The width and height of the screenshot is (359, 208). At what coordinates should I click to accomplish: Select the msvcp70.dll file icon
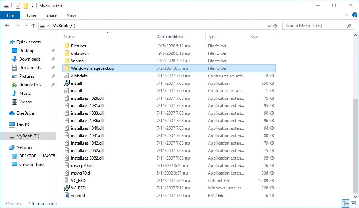click(66, 166)
